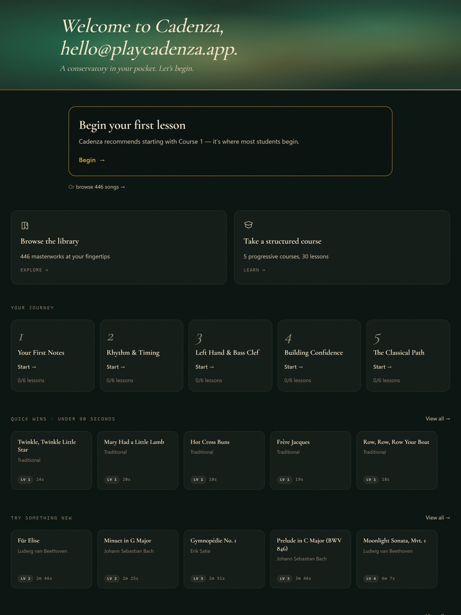Click the Begin your first lesson heading

pos(132,125)
